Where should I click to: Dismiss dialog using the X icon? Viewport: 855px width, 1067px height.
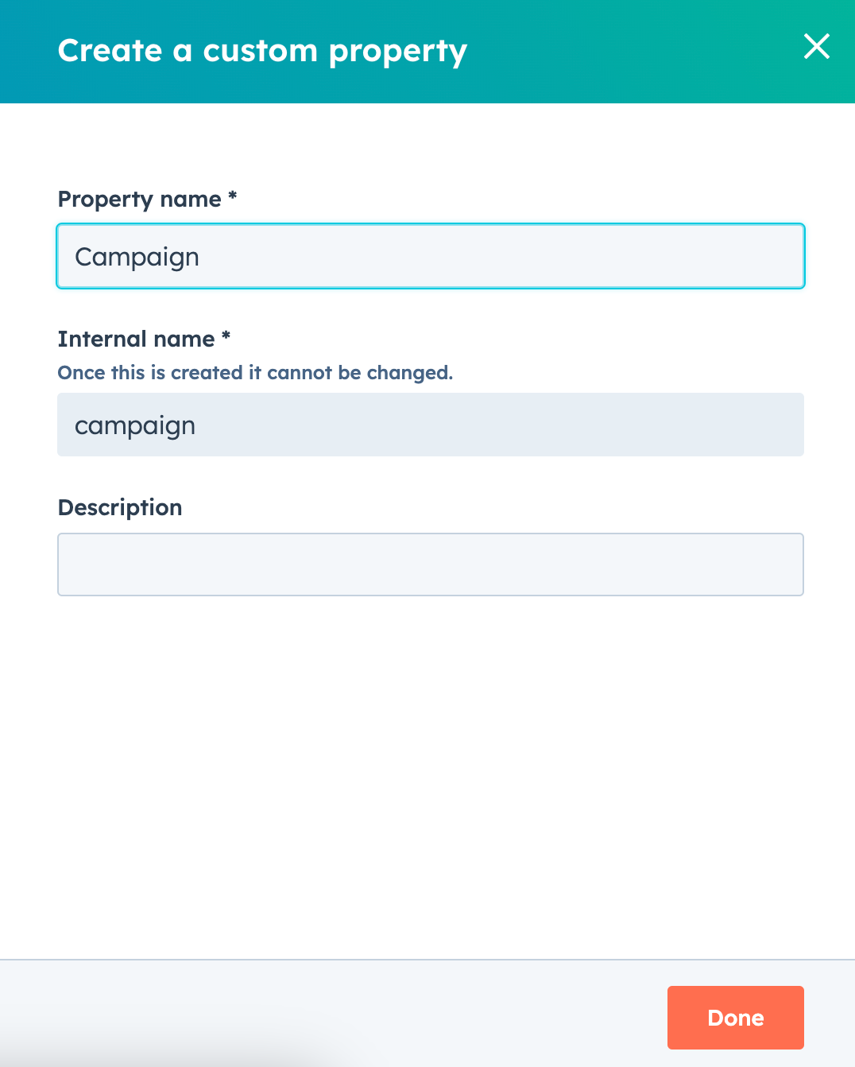[x=817, y=46]
